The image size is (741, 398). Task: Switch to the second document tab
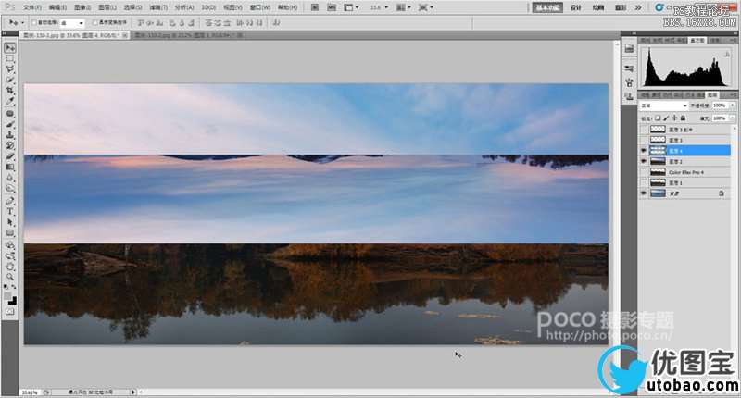point(188,35)
